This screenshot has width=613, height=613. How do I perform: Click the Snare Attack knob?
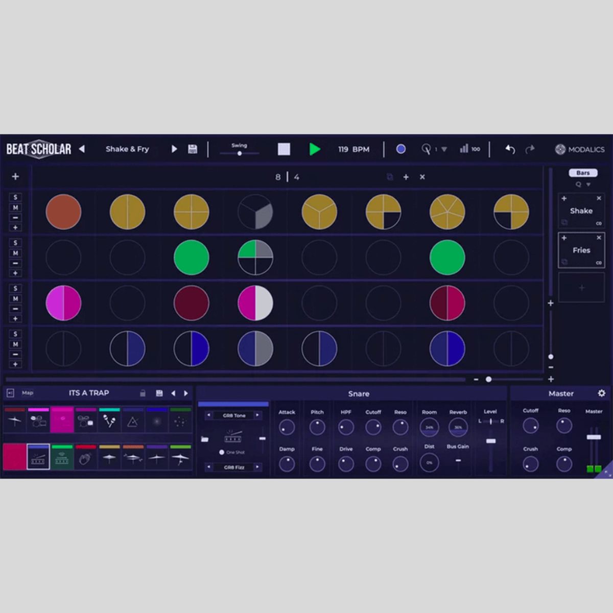point(287,427)
